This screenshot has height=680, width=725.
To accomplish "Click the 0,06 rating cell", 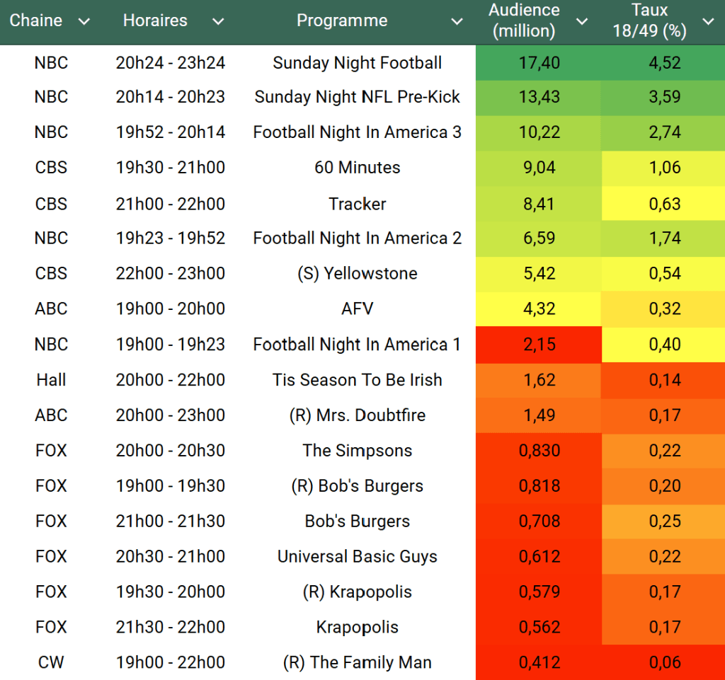I will coord(664,662).
